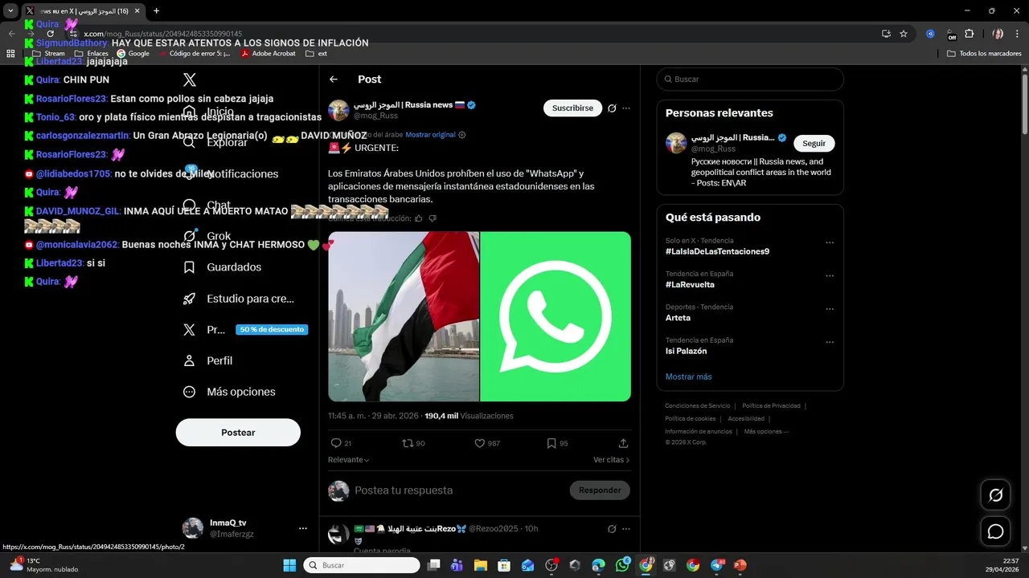Click the X Buscar search field
Image resolution: width=1029 pixels, height=578 pixels.
coord(750,79)
